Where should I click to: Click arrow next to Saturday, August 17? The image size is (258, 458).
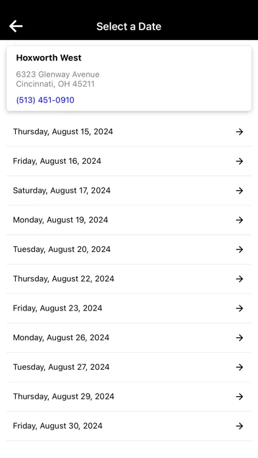pyautogui.click(x=240, y=191)
